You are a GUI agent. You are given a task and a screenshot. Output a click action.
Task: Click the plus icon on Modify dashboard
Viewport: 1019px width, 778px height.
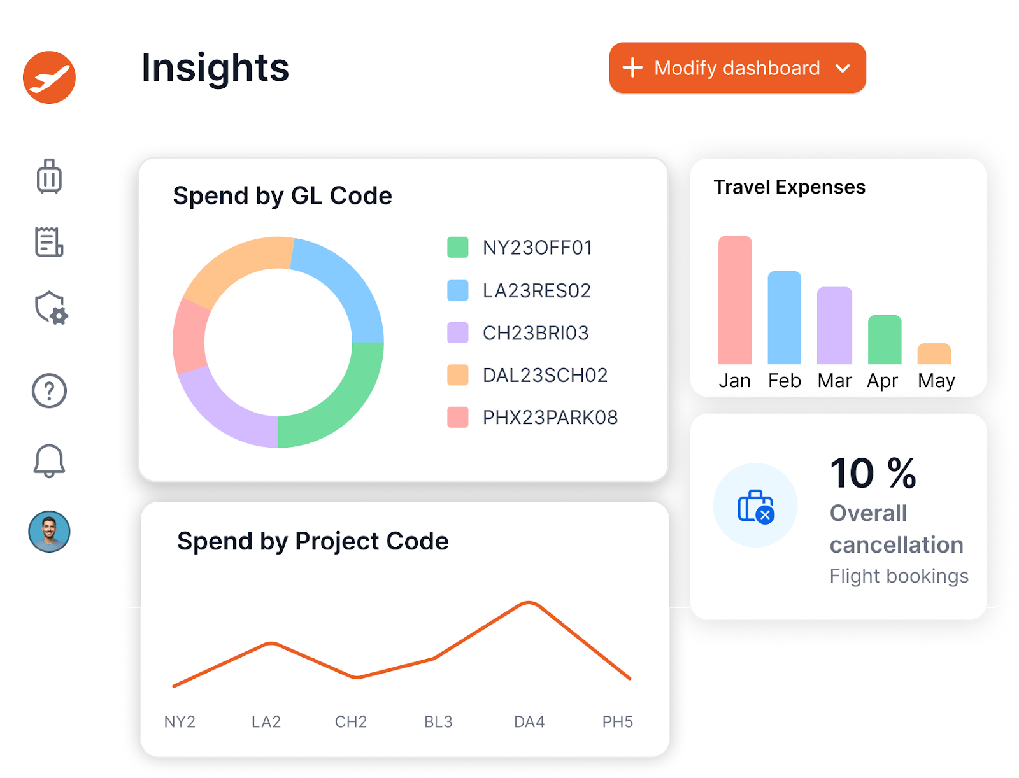(x=632, y=67)
